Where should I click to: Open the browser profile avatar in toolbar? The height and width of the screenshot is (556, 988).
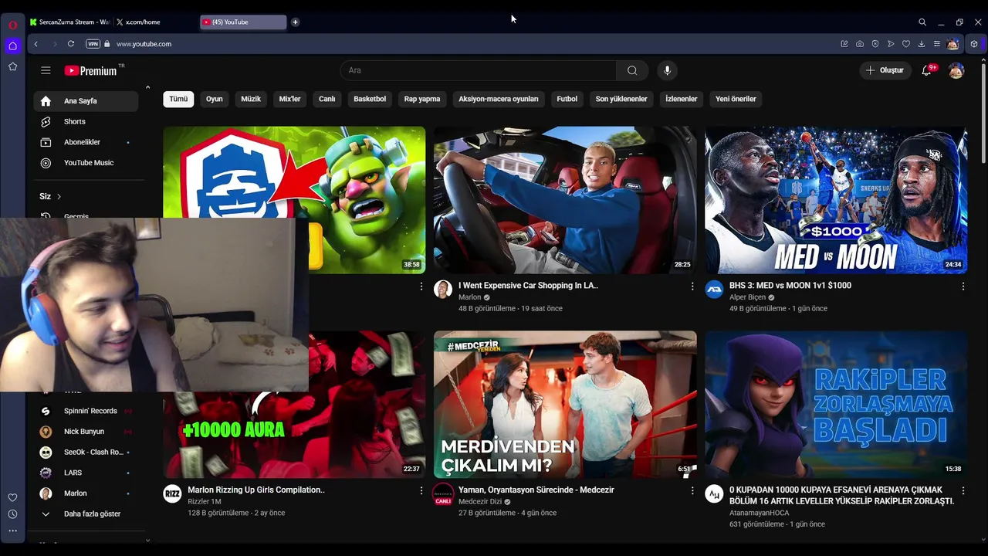tap(953, 44)
